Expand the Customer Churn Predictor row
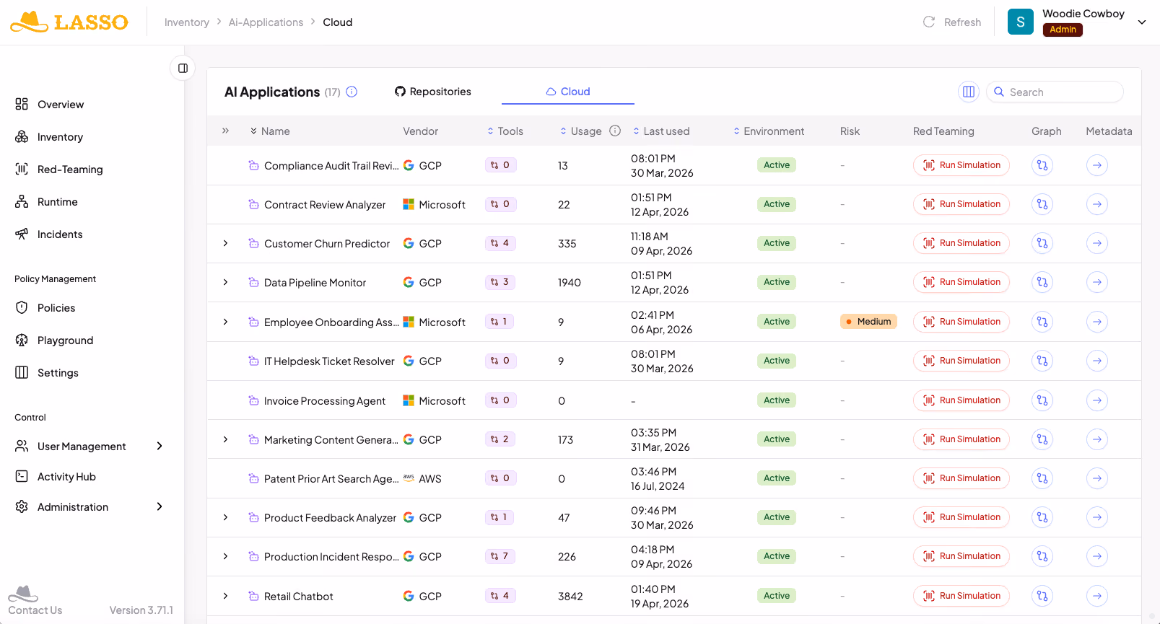The width and height of the screenshot is (1160, 624). tap(225, 243)
